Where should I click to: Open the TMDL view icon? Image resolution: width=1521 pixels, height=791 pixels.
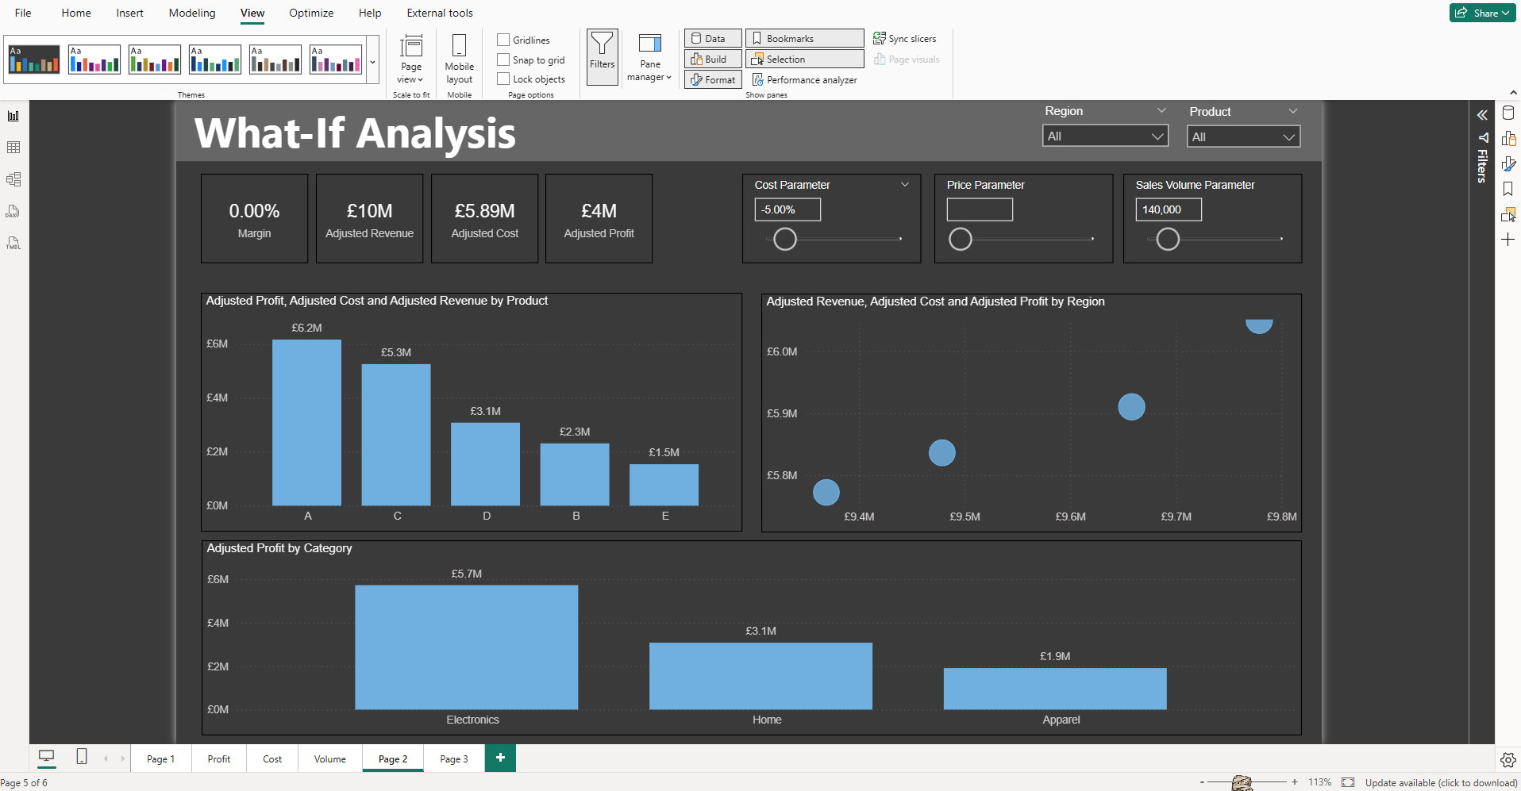[x=13, y=242]
